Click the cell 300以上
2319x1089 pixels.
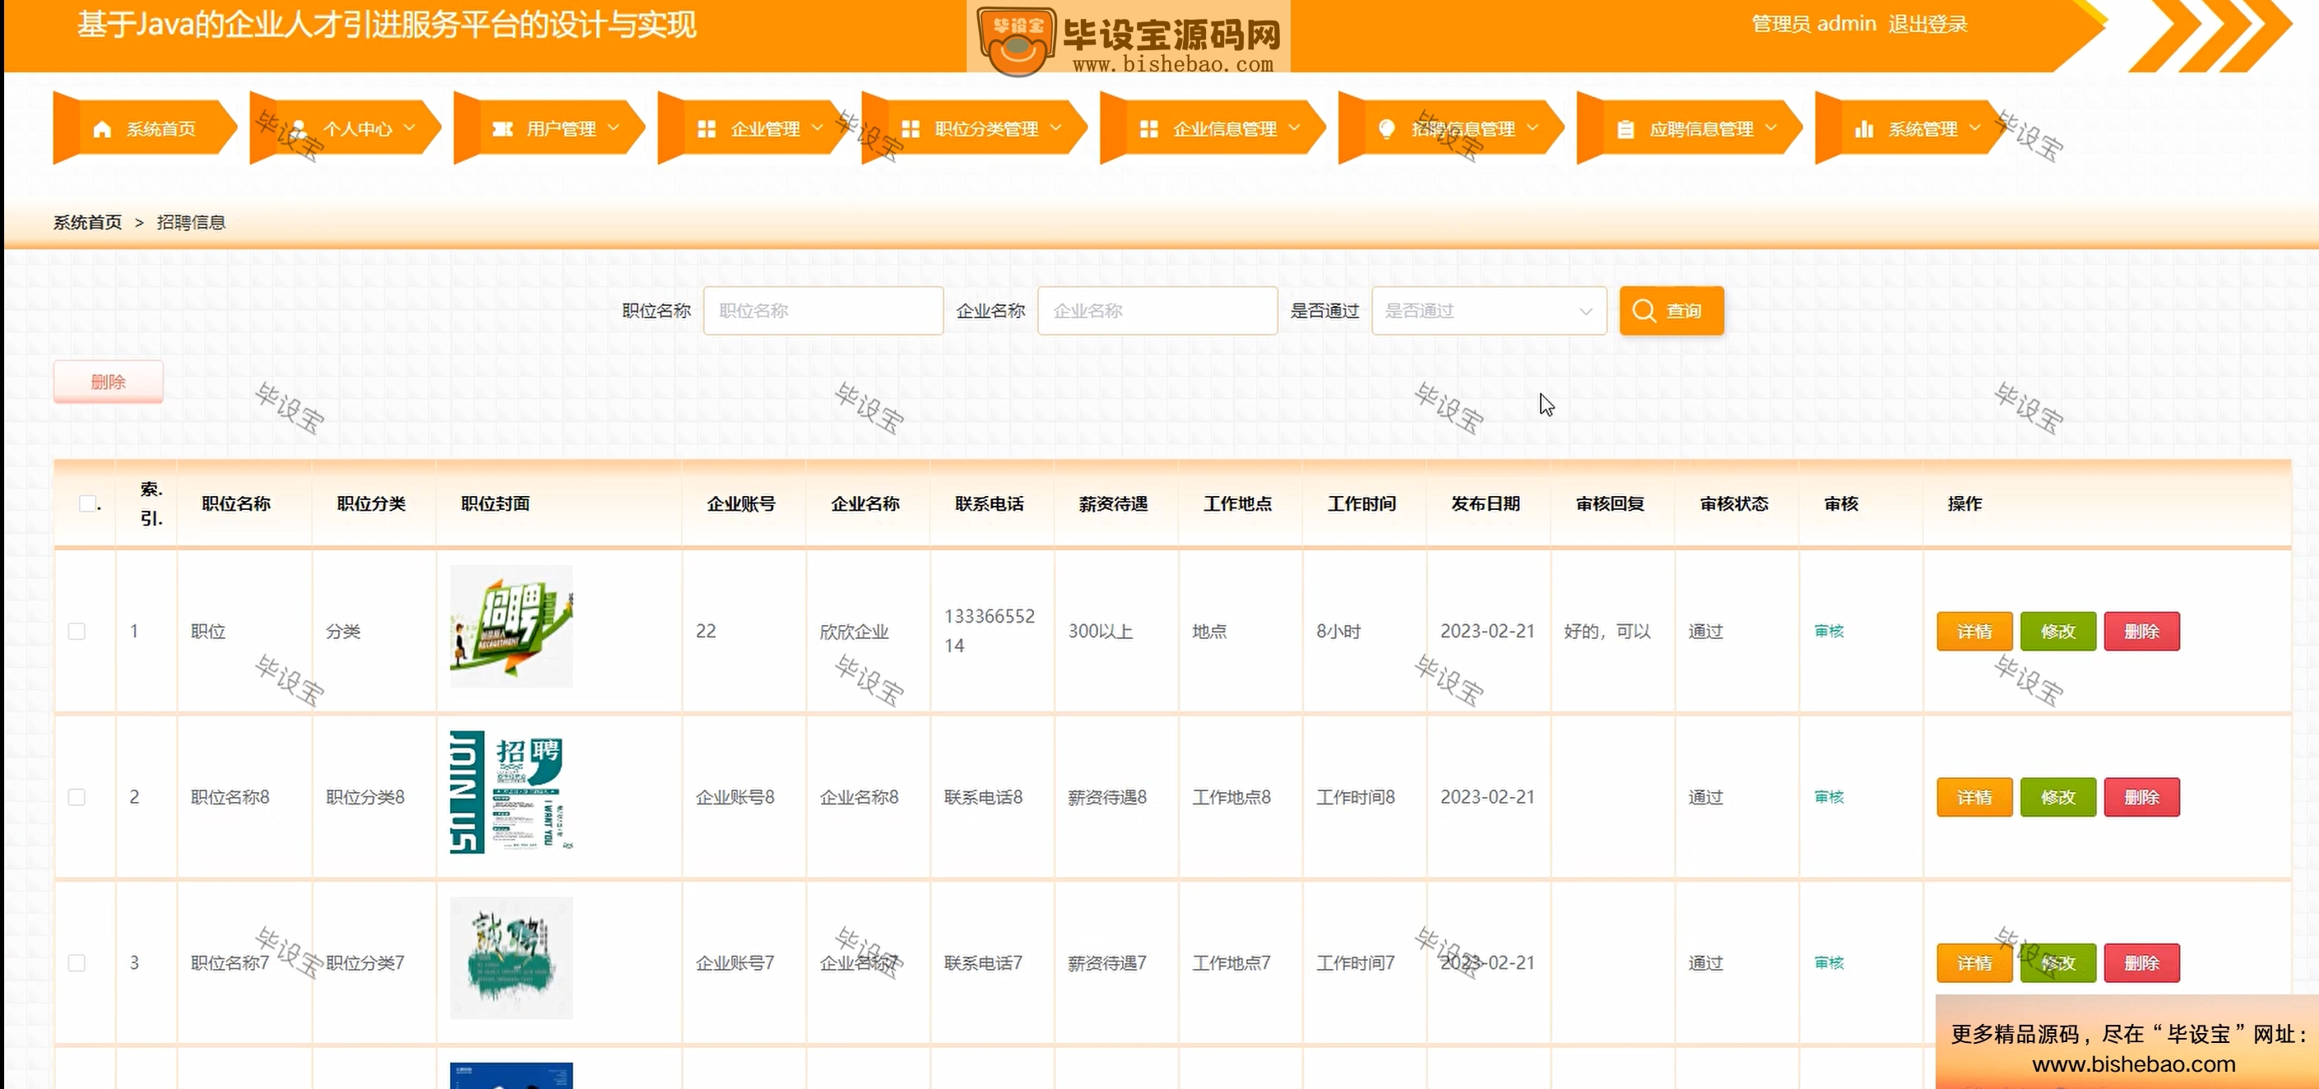(x=1100, y=632)
